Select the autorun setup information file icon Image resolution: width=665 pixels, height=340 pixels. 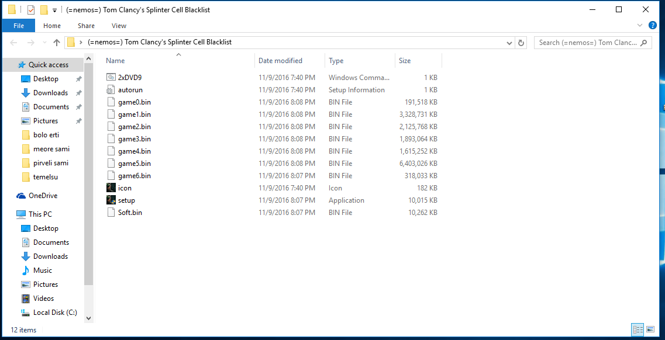pos(111,90)
